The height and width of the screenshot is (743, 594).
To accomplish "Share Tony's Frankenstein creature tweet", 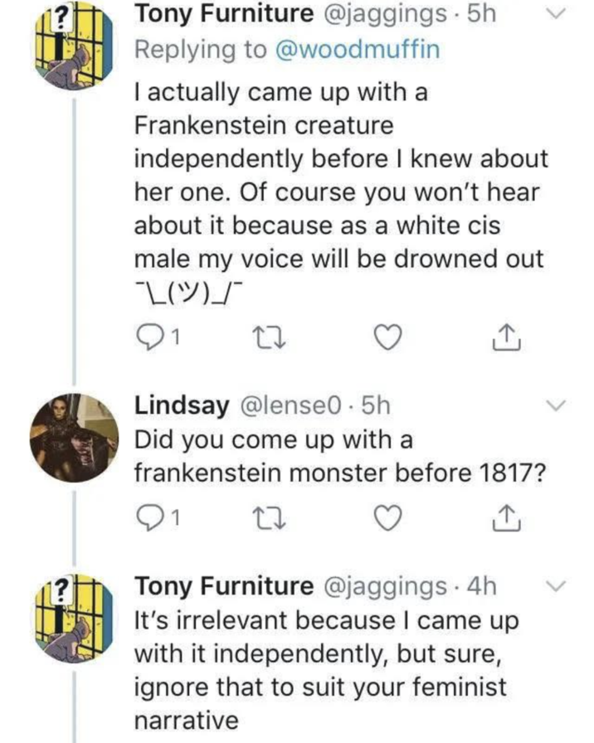I will [505, 337].
